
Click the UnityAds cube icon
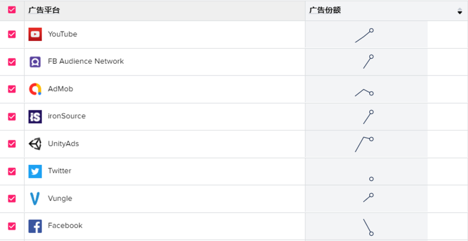point(35,144)
